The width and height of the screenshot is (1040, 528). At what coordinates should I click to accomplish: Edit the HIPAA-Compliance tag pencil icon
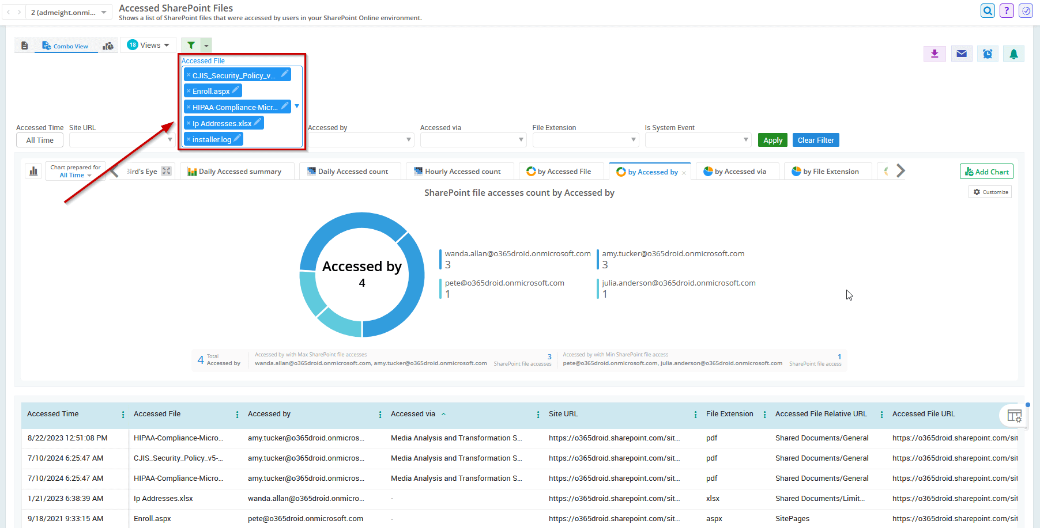click(x=284, y=106)
